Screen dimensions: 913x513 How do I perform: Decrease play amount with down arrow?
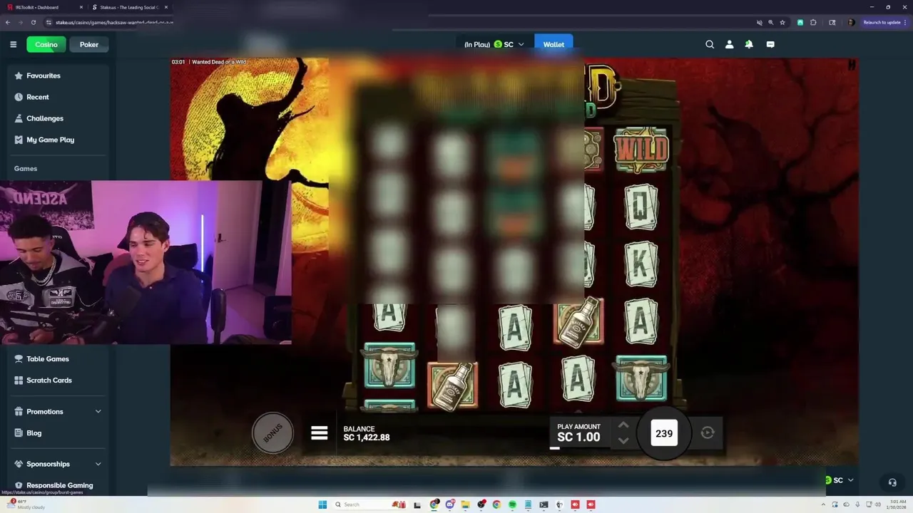click(x=623, y=440)
